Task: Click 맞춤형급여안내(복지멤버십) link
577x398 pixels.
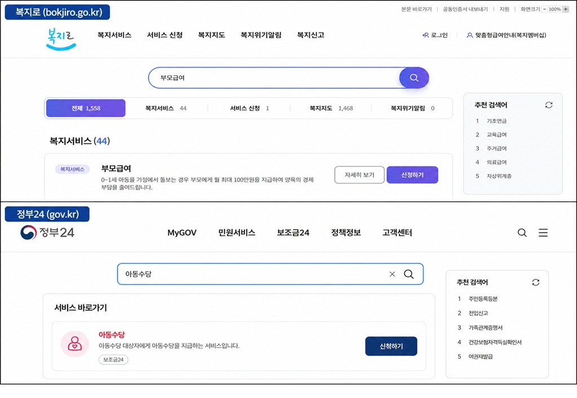Action: 511,36
